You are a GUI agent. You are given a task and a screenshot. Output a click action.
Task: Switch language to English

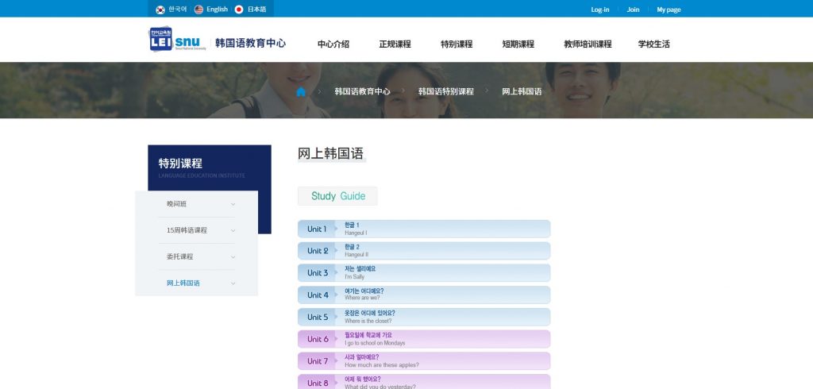pyautogui.click(x=218, y=10)
